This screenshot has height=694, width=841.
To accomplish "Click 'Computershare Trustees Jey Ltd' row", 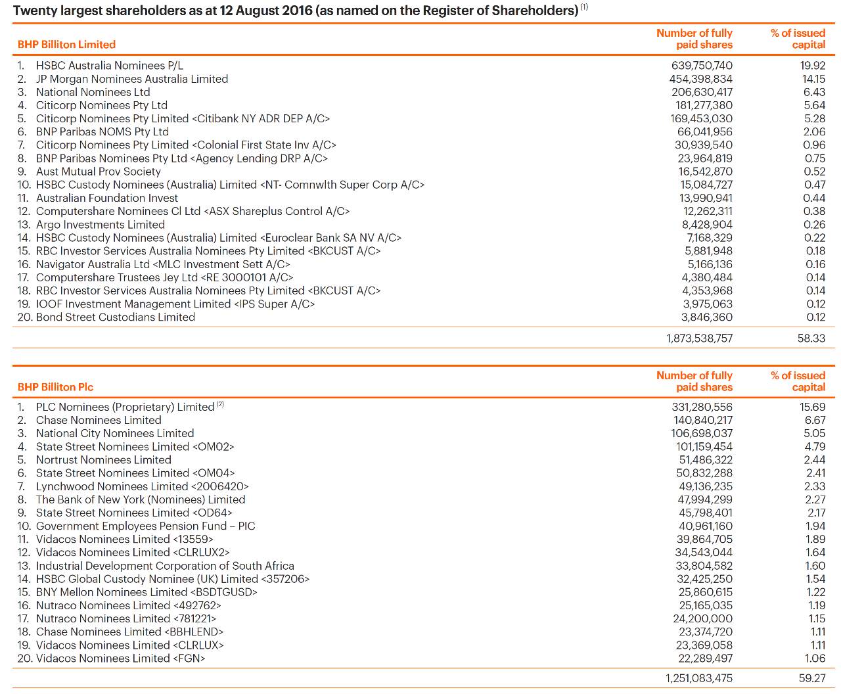I will click(165, 277).
